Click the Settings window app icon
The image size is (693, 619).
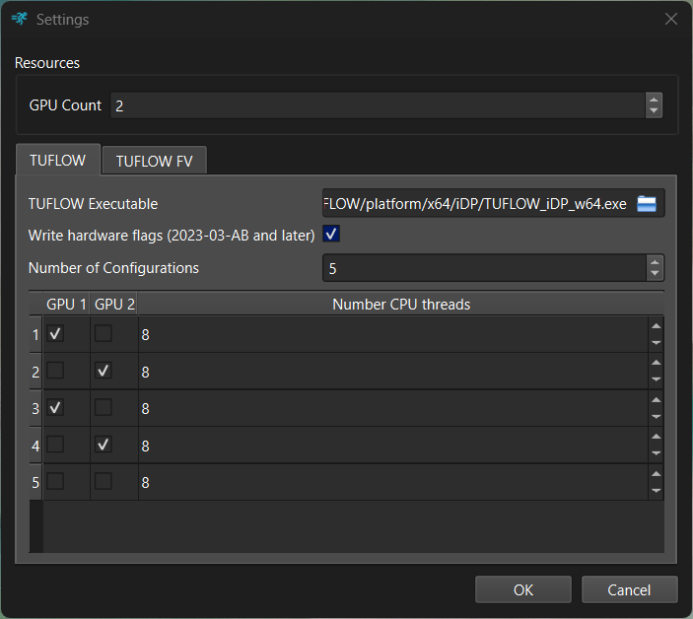(20, 19)
